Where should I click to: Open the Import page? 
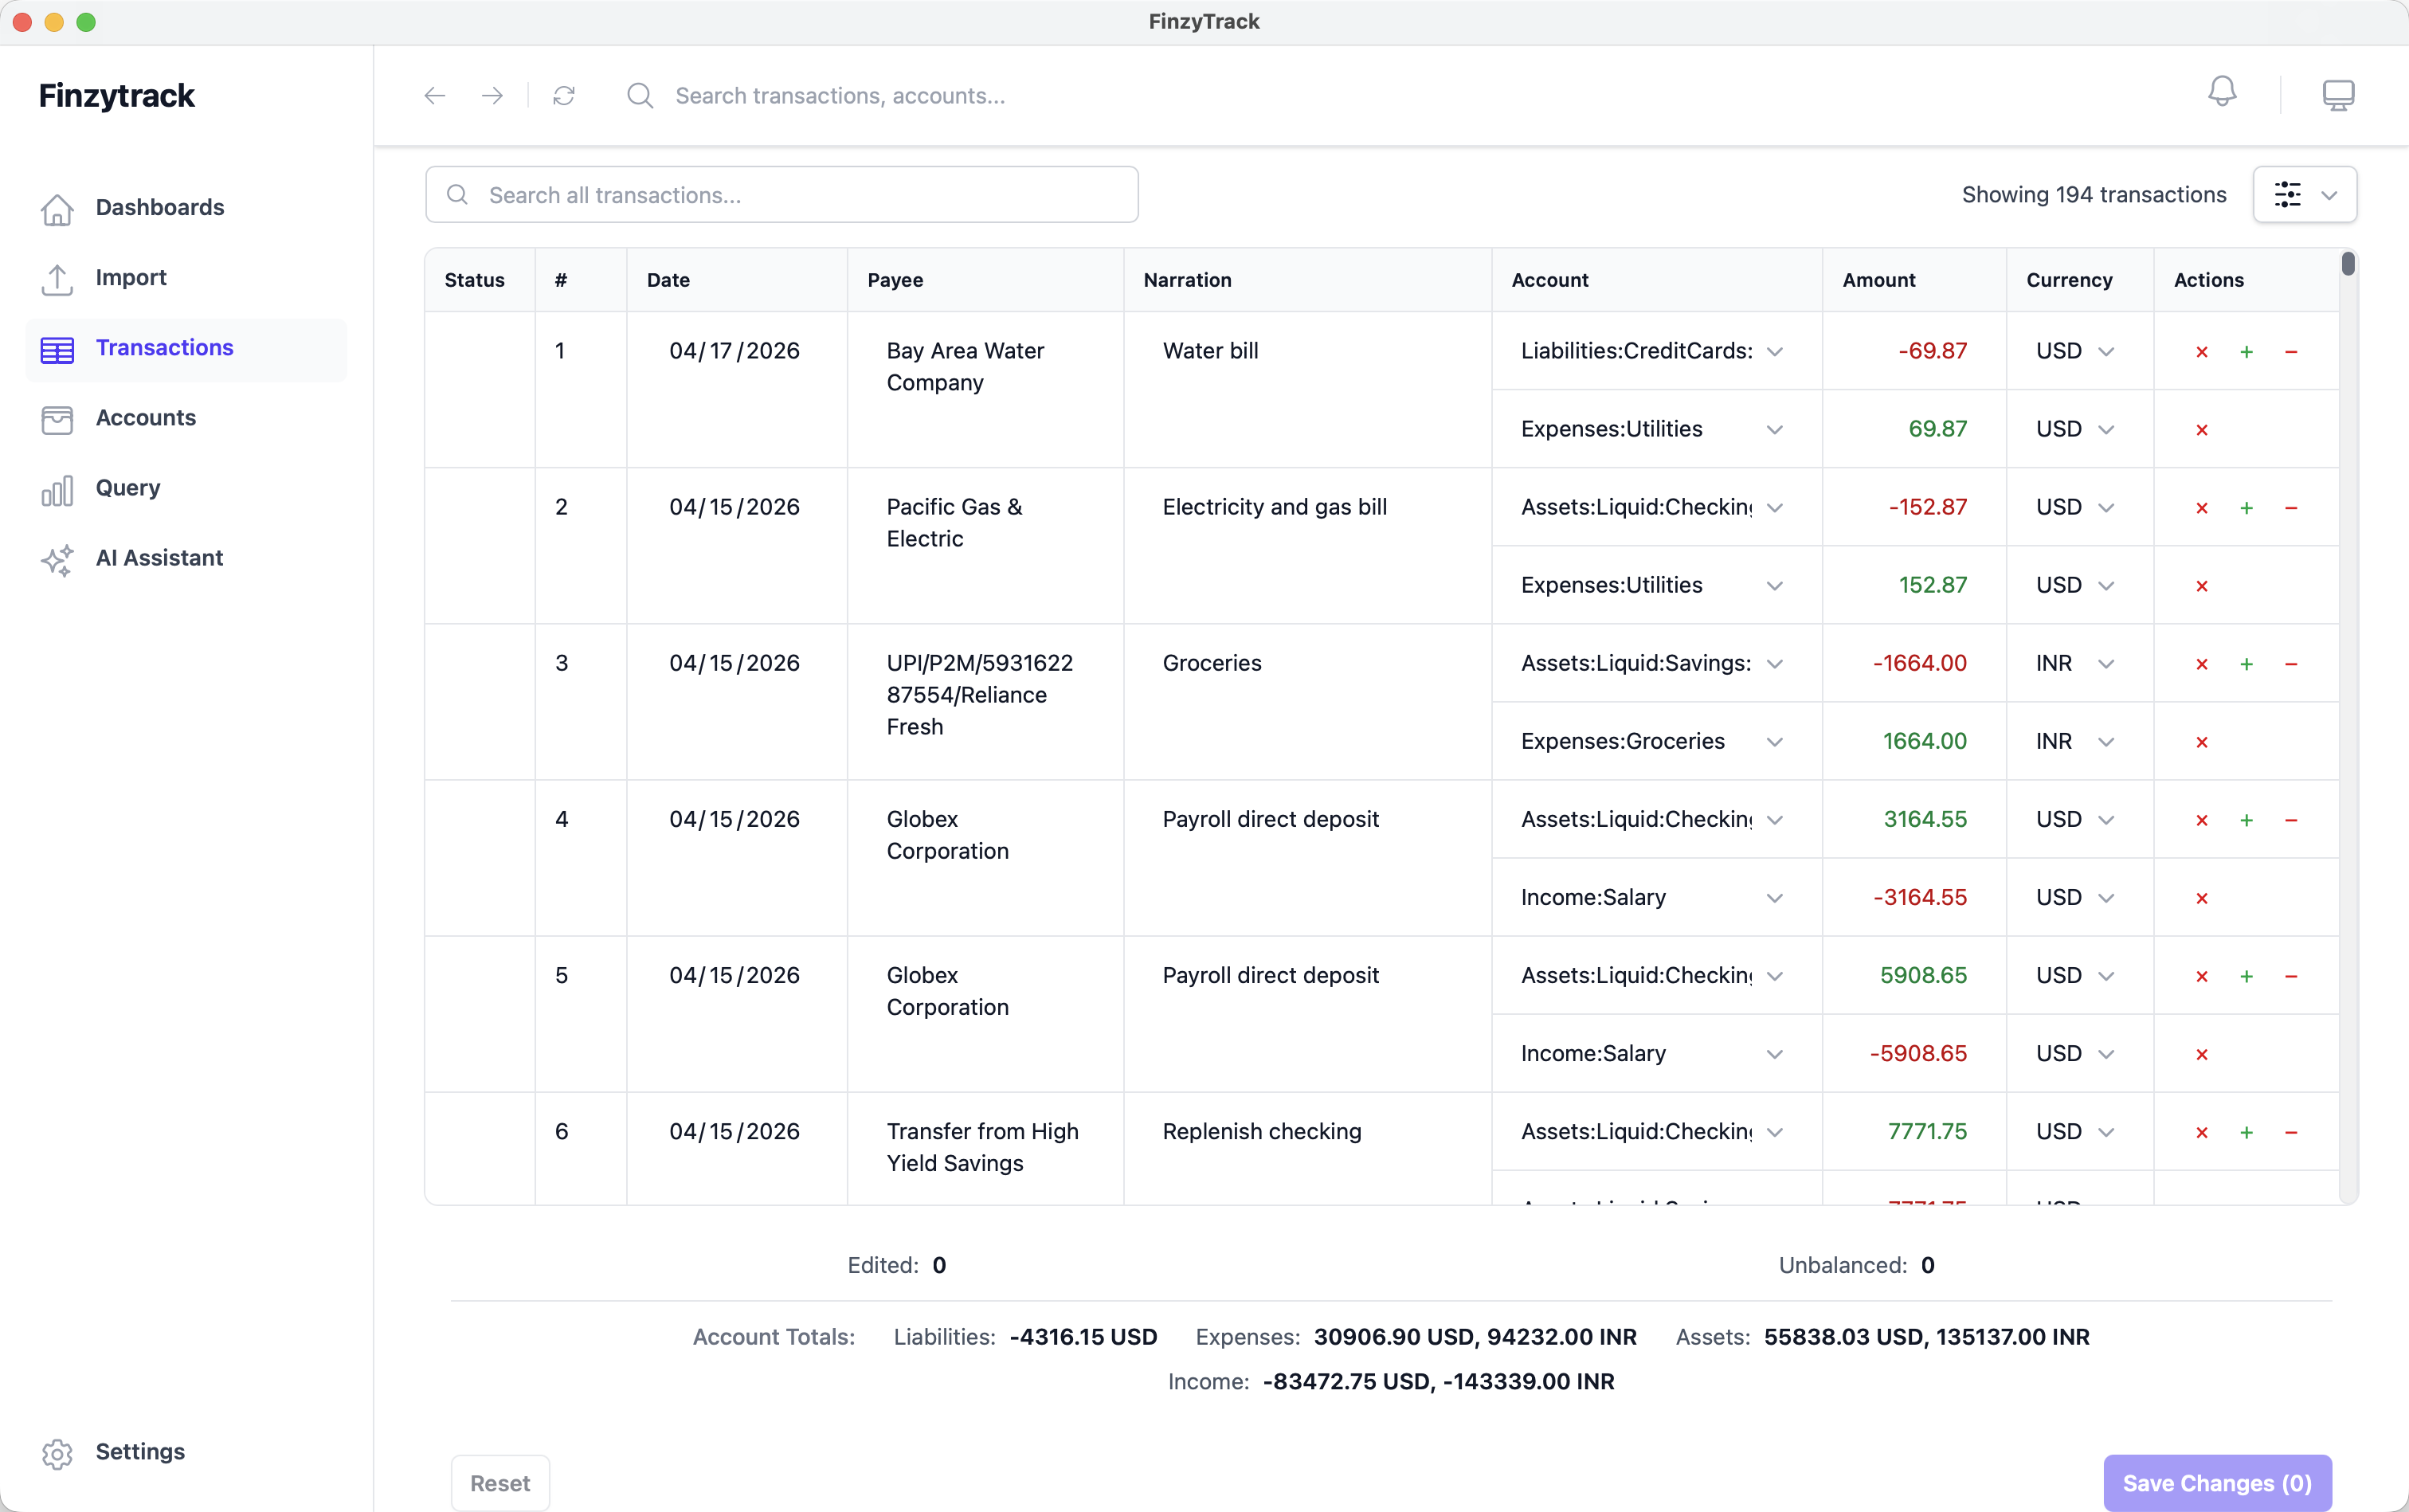pyautogui.click(x=186, y=278)
